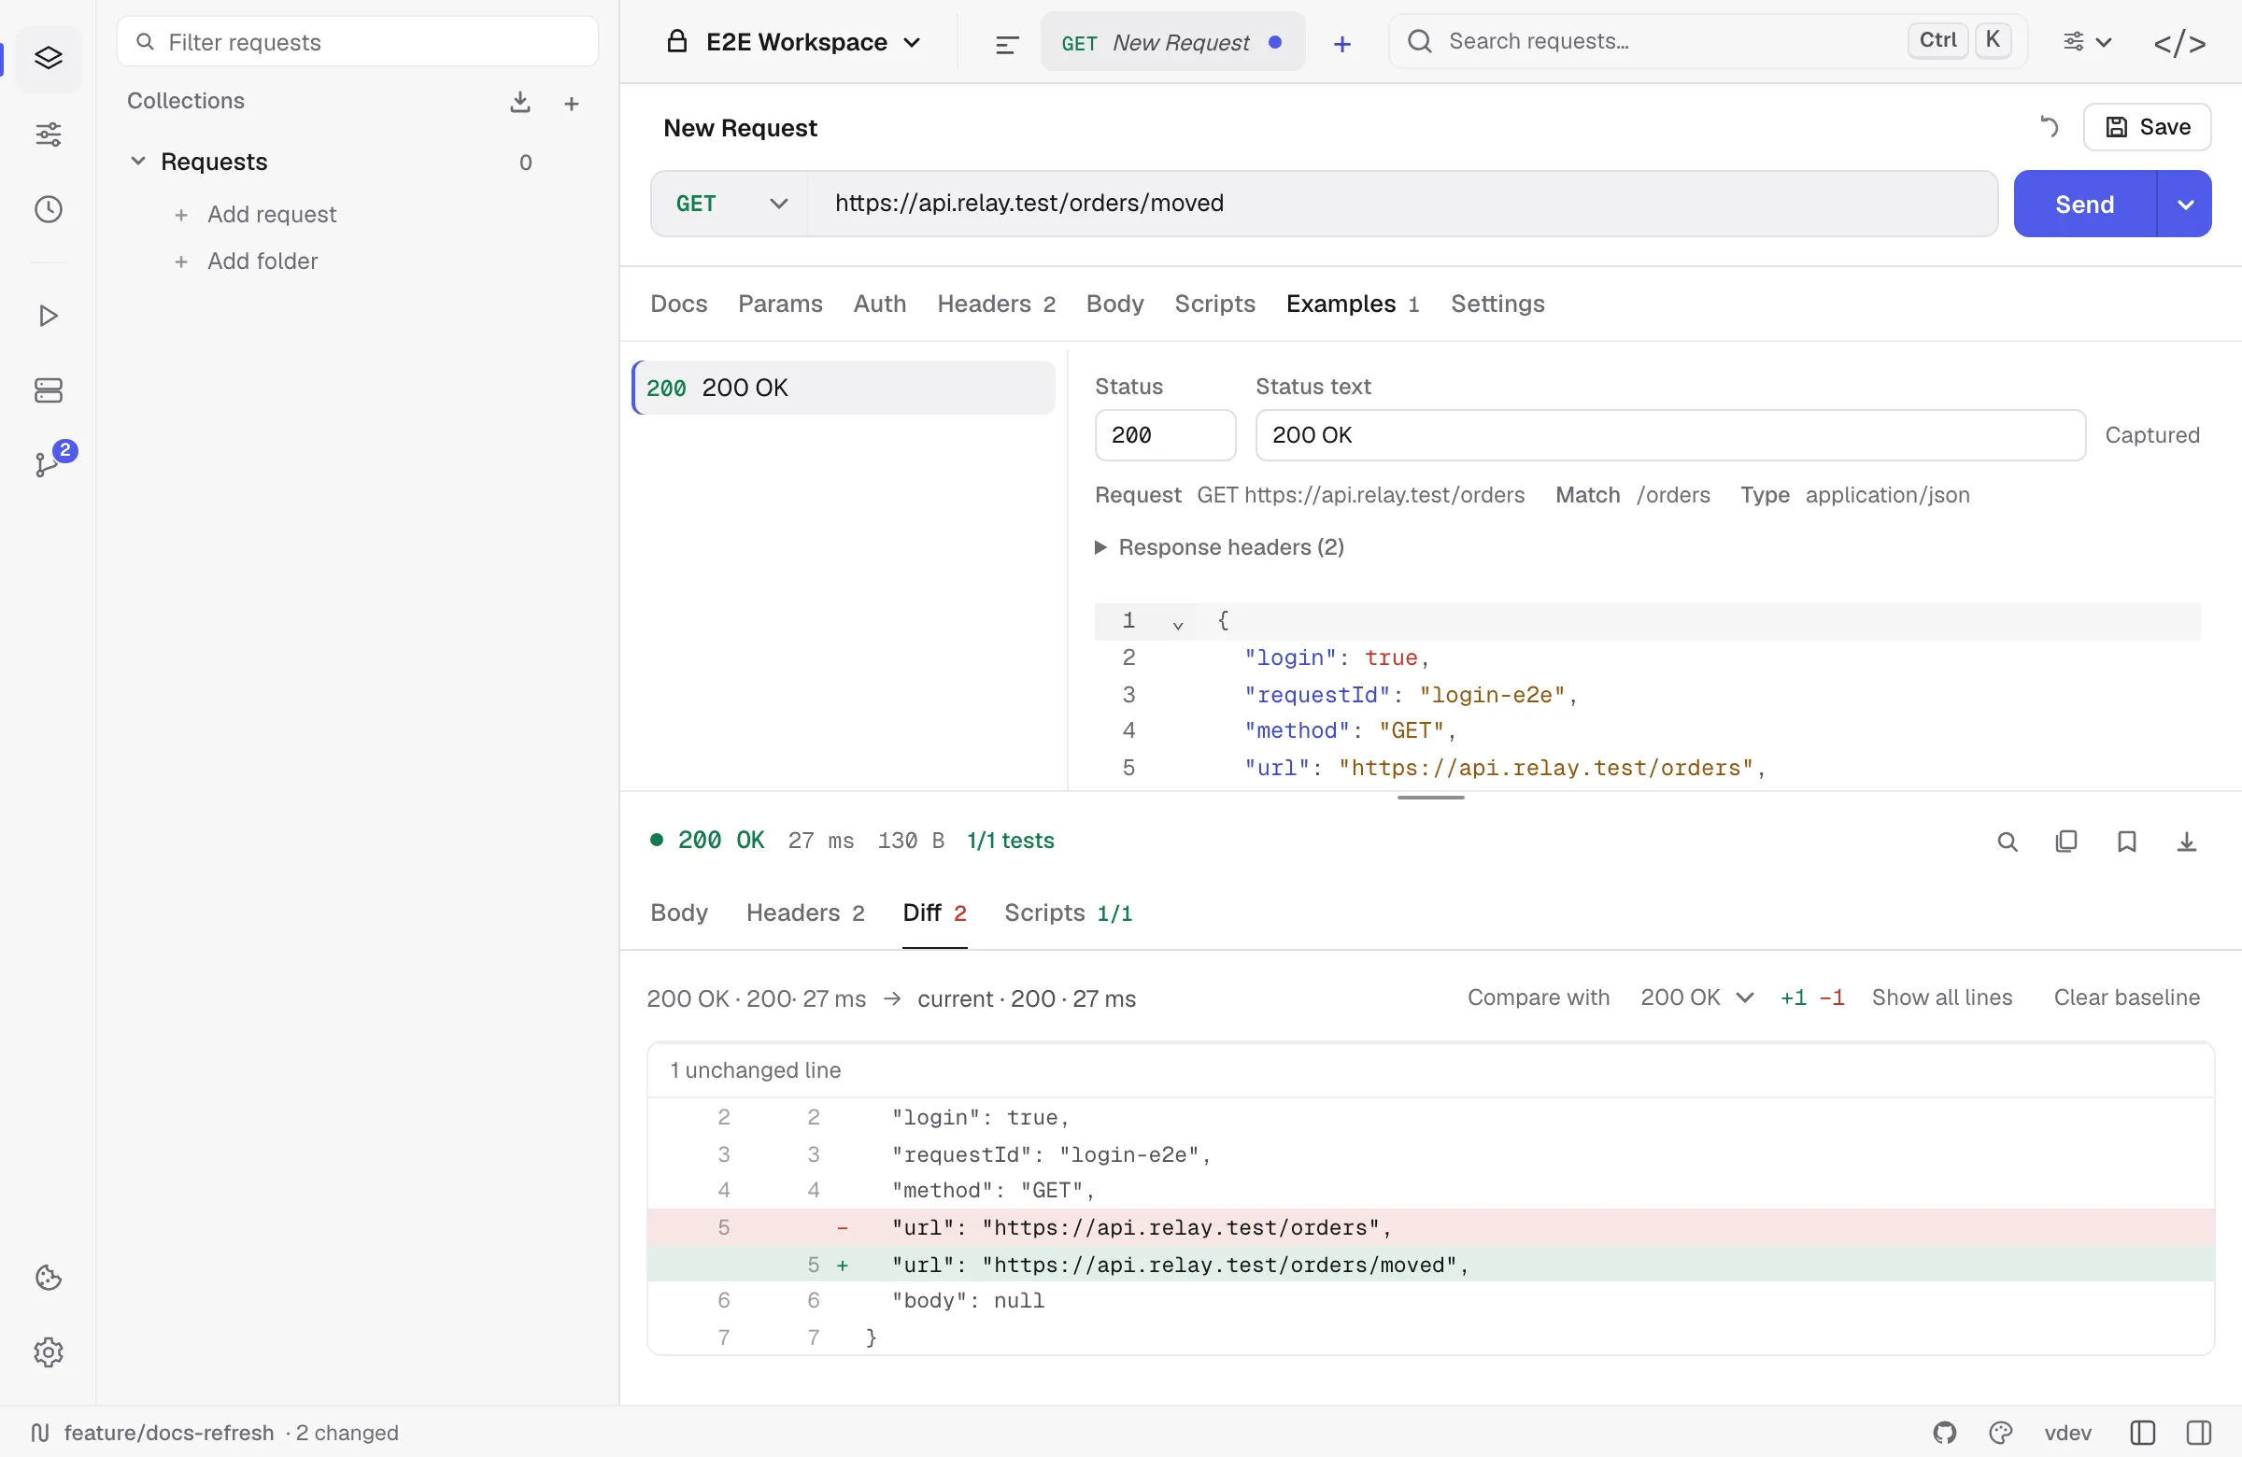
Task: Switch to the Params tab
Action: coord(780,304)
